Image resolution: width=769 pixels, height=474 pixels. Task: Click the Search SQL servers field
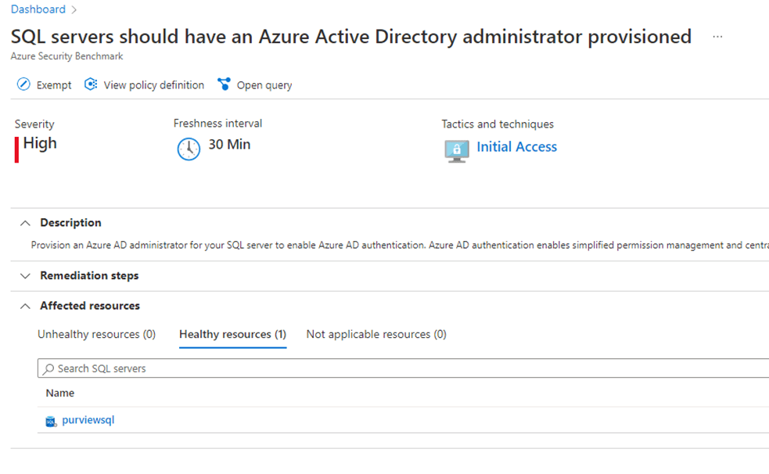391,368
